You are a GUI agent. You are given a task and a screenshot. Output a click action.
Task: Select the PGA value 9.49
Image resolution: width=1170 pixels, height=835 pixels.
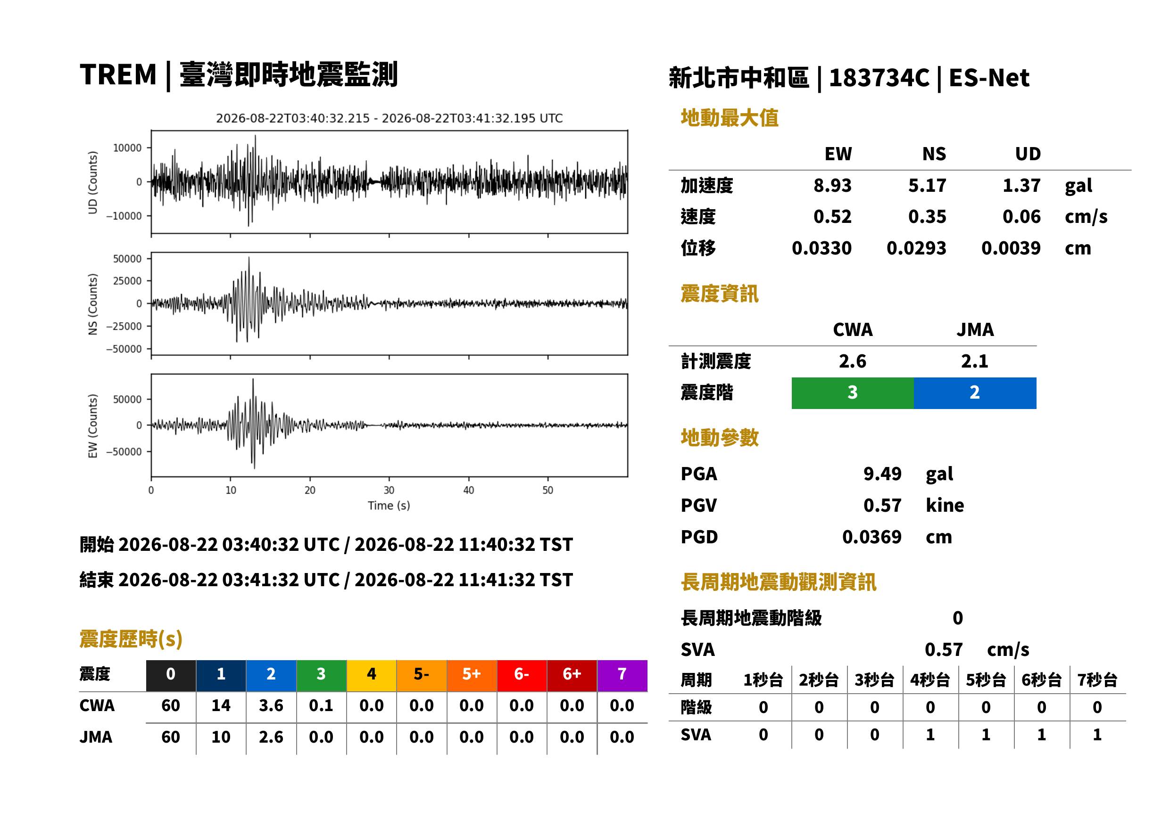(x=882, y=474)
